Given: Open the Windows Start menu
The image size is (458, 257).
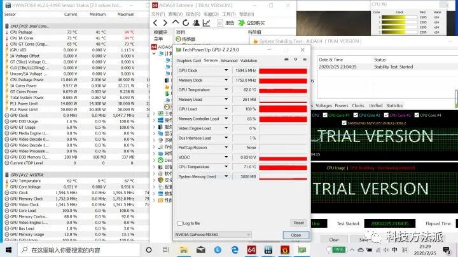Looking at the screenshot, I should coord(8,250).
